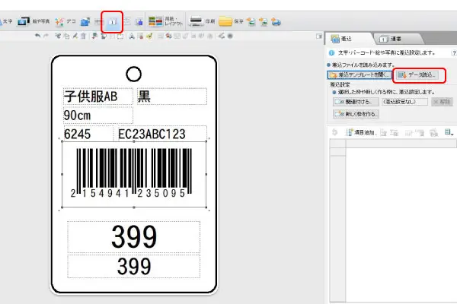457x304 pixels.
Task: Toggle the side panel collapse icon
Action: click(319, 36)
